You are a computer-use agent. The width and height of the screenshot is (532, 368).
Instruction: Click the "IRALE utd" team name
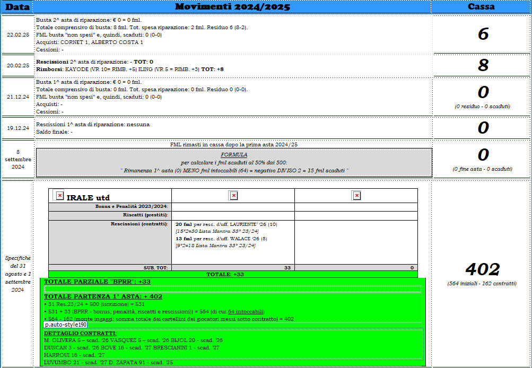(88, 198)
